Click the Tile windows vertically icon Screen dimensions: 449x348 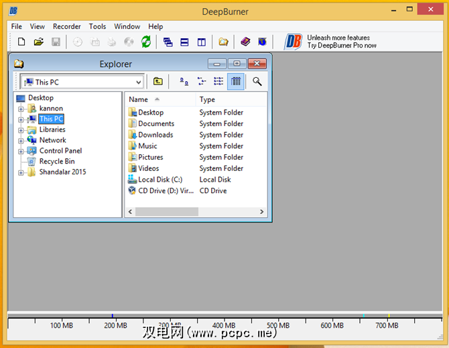[x=201, y=42]
